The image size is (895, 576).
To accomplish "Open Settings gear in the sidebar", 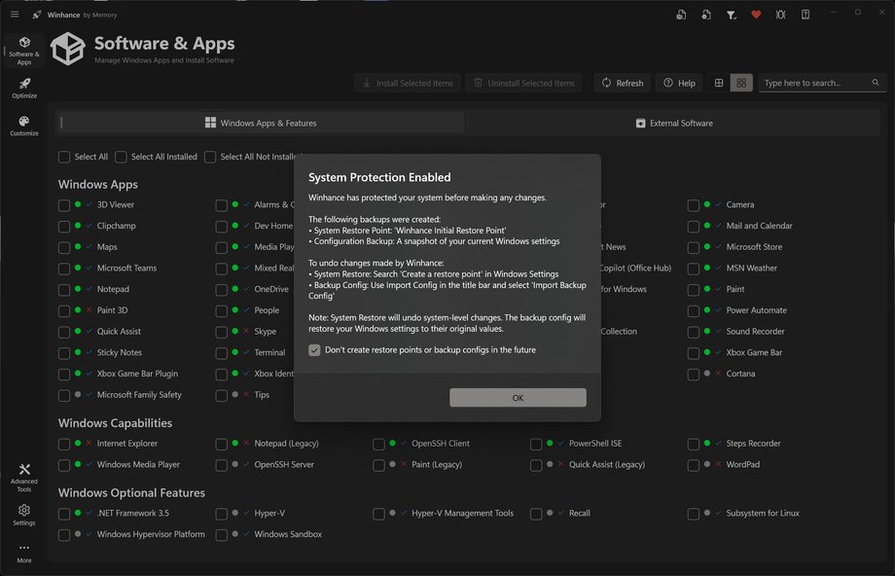I will click(24, 514).
